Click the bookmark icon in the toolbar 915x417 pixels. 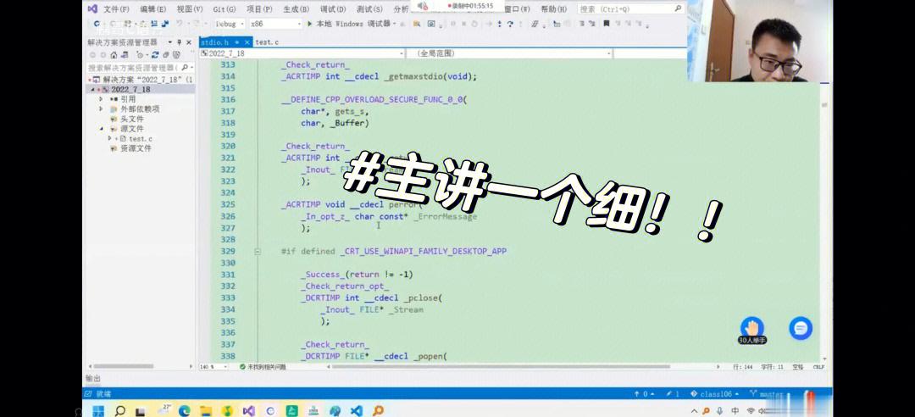point(607,24)
